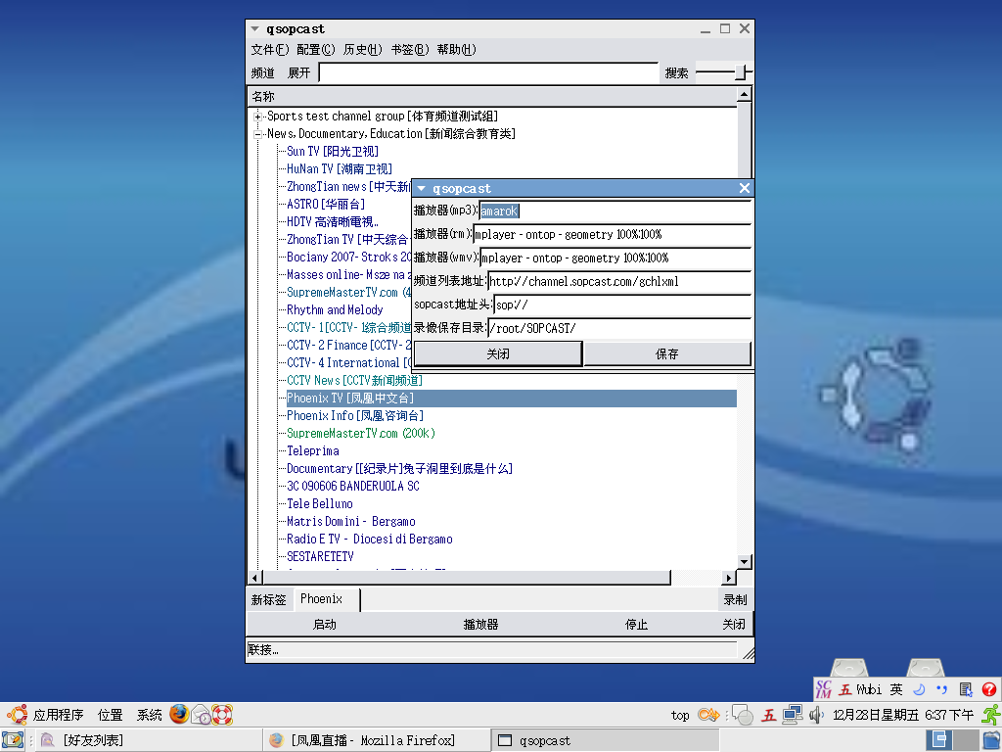Click the sopcast地址头 field
The width and height of the screenshot is (1002, 752).
622,305
